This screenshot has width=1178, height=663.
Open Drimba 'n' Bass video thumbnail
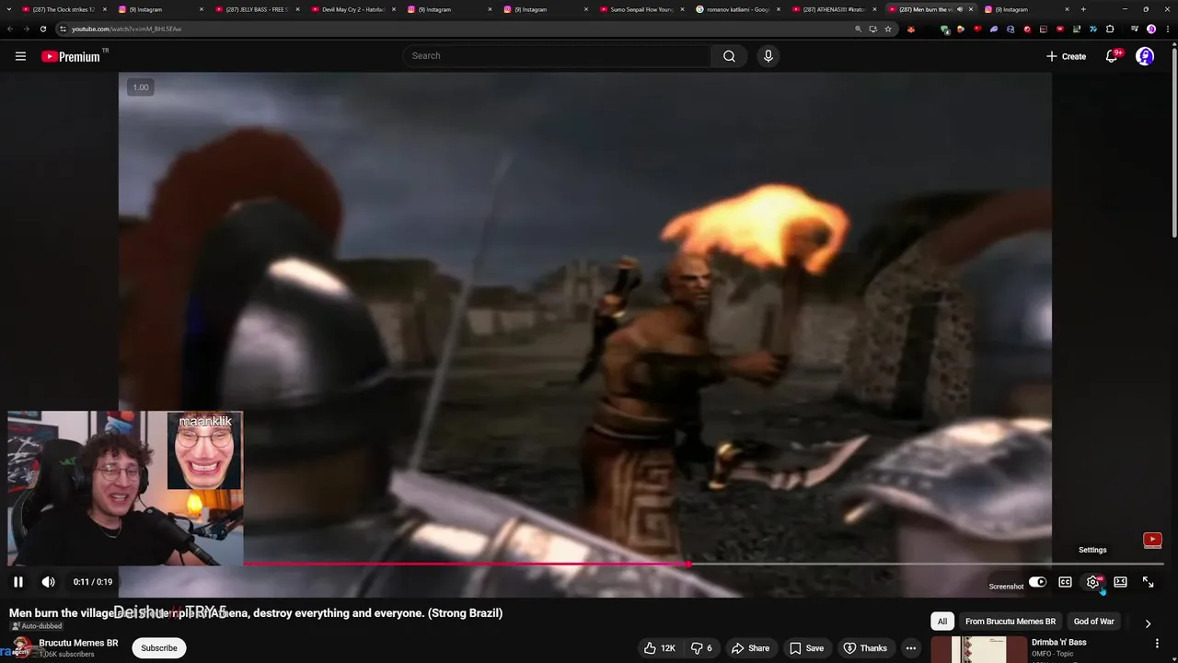click(978, 650)
